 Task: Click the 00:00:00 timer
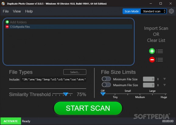coord(168,121)
